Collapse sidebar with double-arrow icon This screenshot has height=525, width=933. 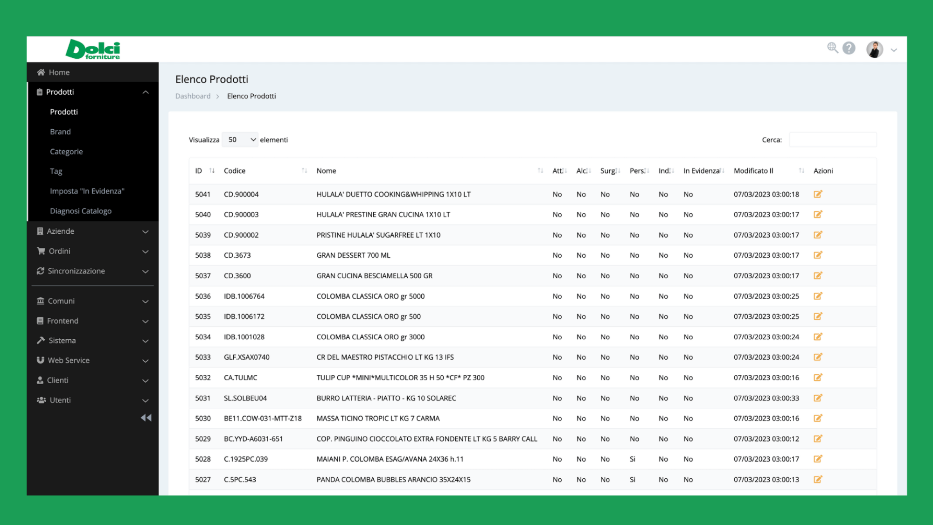146,418
